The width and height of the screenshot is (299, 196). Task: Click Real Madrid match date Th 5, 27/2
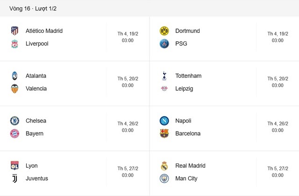(278, 168)
